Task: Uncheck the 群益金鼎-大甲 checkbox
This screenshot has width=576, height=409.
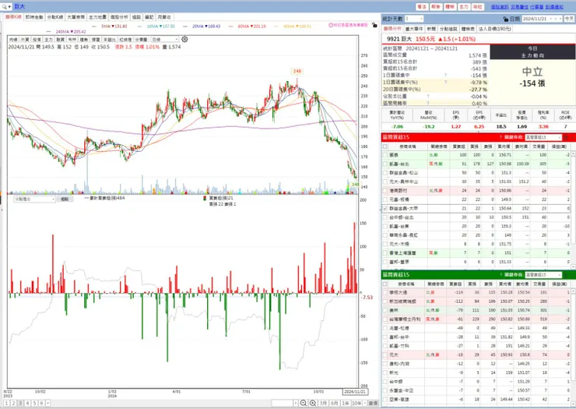Action: coord(385,208)
